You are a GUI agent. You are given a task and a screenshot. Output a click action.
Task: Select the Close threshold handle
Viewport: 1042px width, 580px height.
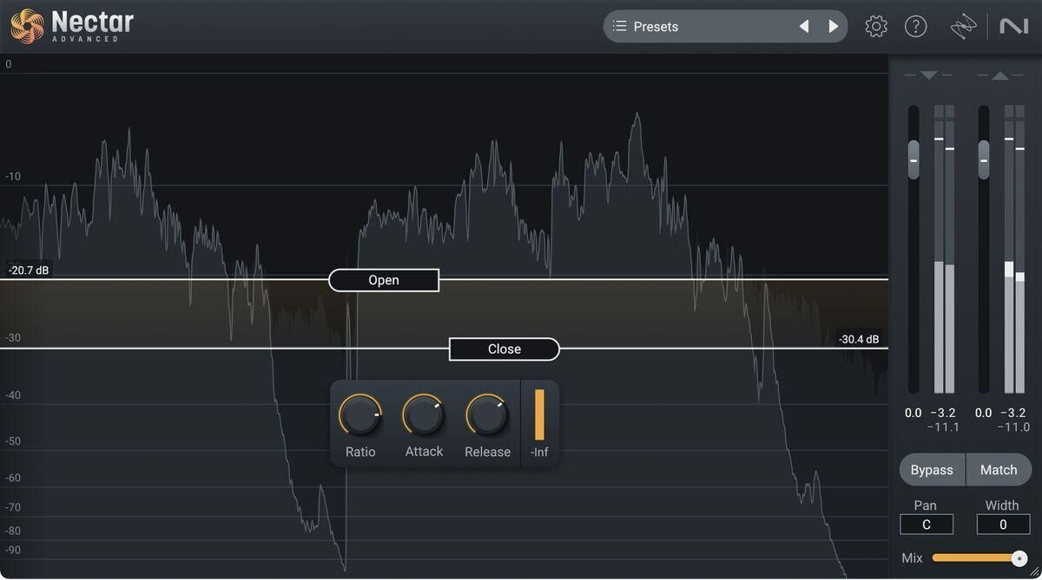pos(504,349)
